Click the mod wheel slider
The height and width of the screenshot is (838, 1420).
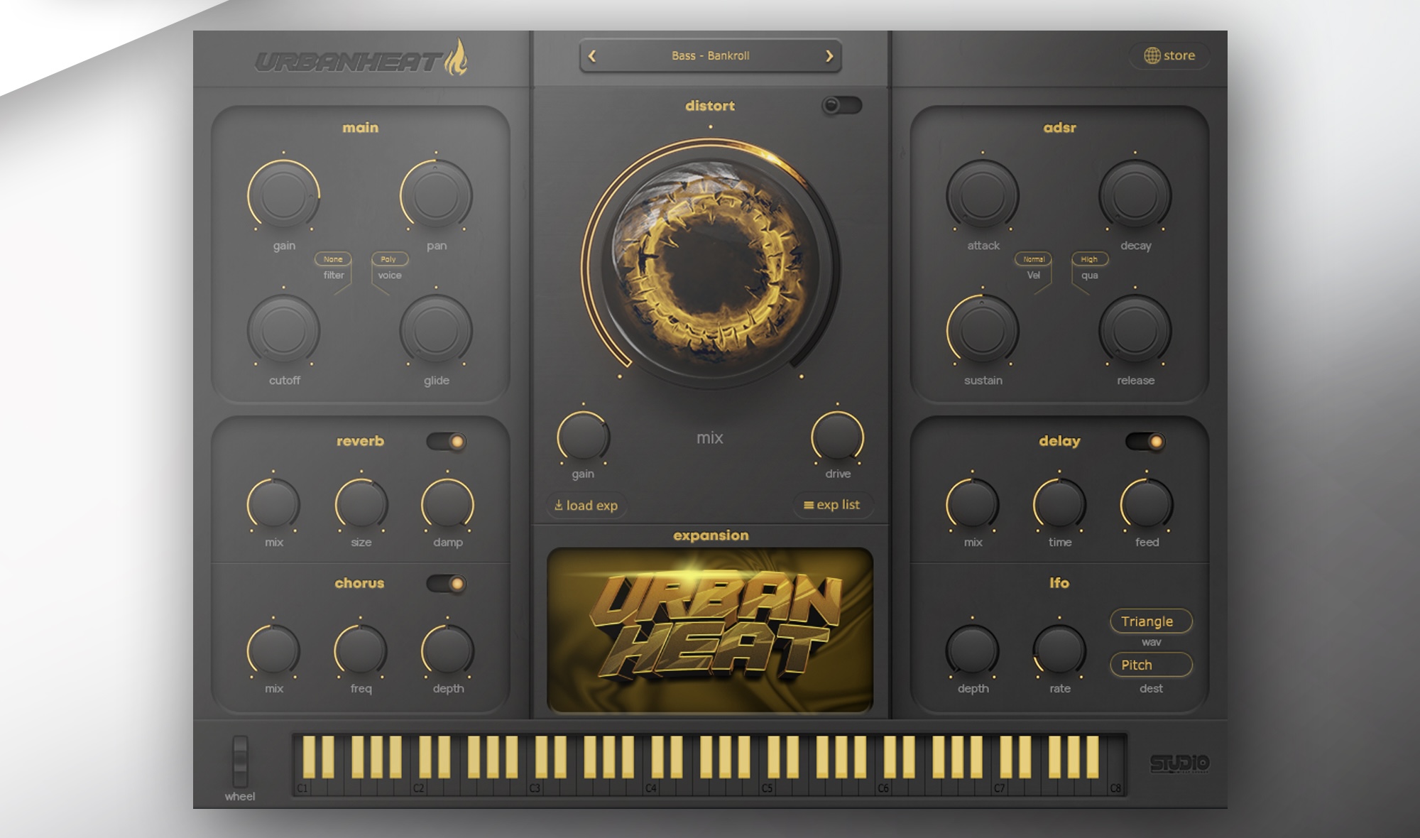240,762
